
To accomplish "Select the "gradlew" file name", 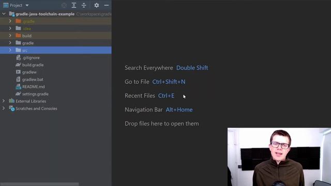I will coord(29,72).
